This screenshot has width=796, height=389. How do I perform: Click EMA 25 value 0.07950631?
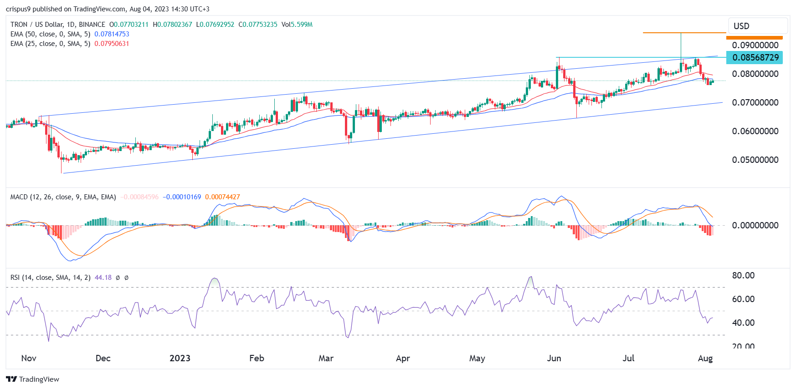[x=112, y=44]
